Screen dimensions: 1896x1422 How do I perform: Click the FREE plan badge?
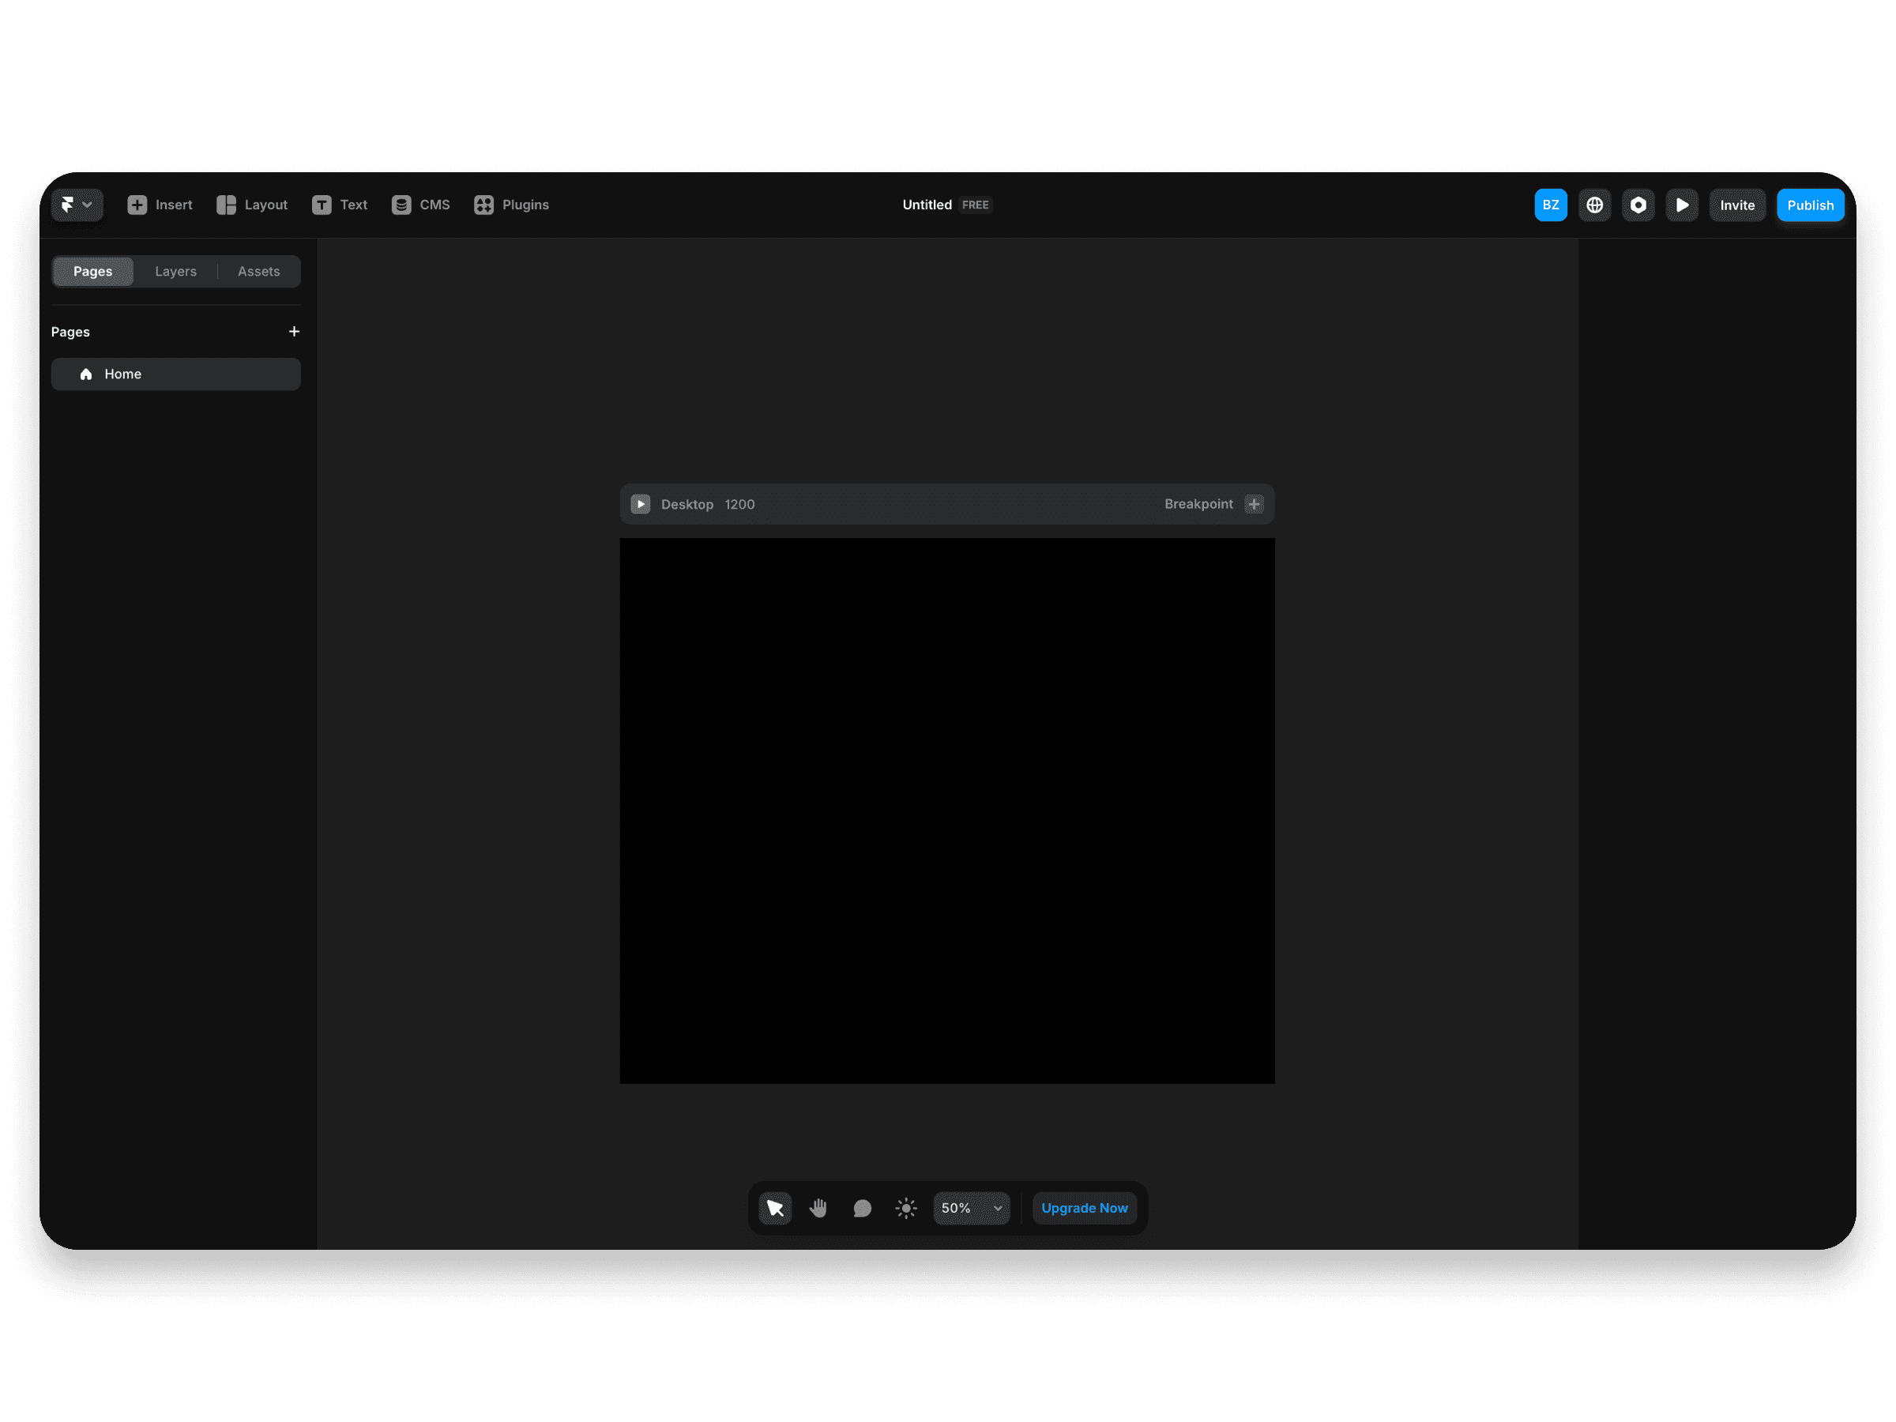point(976,205)
